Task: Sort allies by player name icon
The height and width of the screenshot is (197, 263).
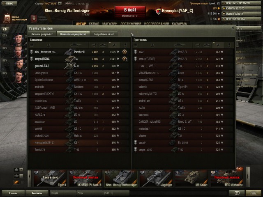Action: point(48,45)
